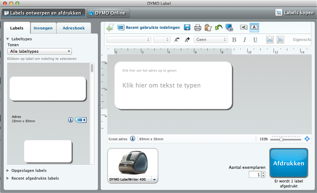The width and height of the screenshot is (317, 193).
Task: Toggle underline formatting
Action: (x=255, y=40)
